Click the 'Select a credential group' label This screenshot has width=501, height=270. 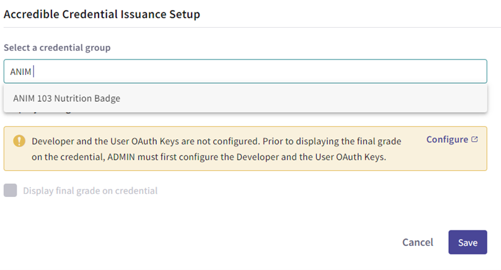tap(57, 48)
